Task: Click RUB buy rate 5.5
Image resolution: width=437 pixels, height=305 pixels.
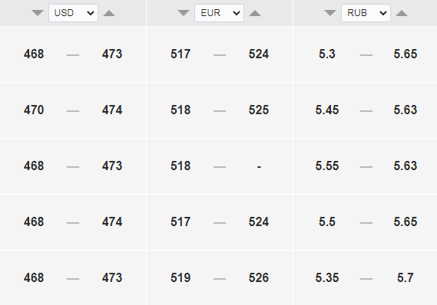Action: (327, 222)
